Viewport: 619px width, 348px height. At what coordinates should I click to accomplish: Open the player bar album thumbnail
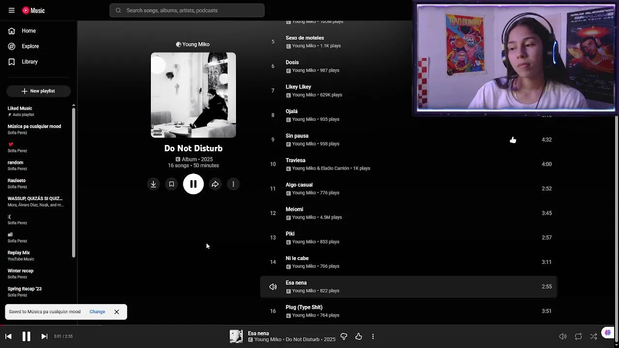[236, 336]
